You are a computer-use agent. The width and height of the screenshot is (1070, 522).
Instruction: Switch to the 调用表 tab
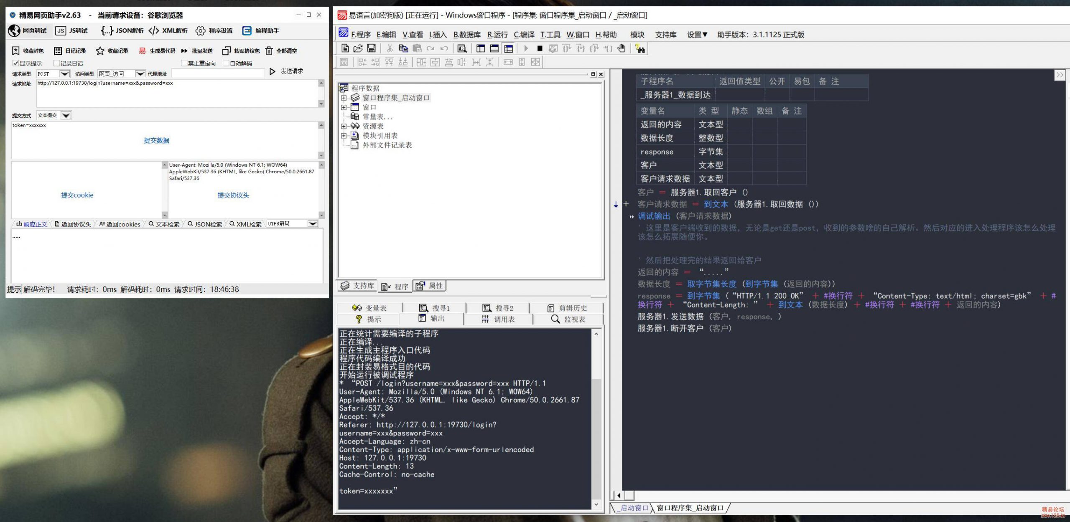(x=498, y=319)
